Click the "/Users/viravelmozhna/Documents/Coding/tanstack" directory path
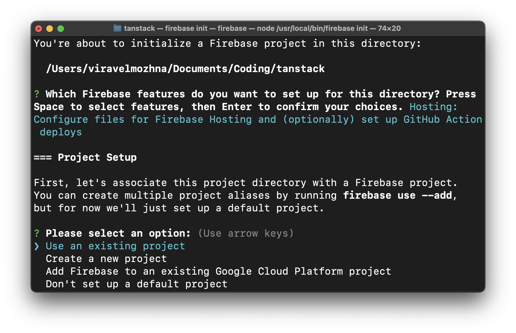 point(186,69)
